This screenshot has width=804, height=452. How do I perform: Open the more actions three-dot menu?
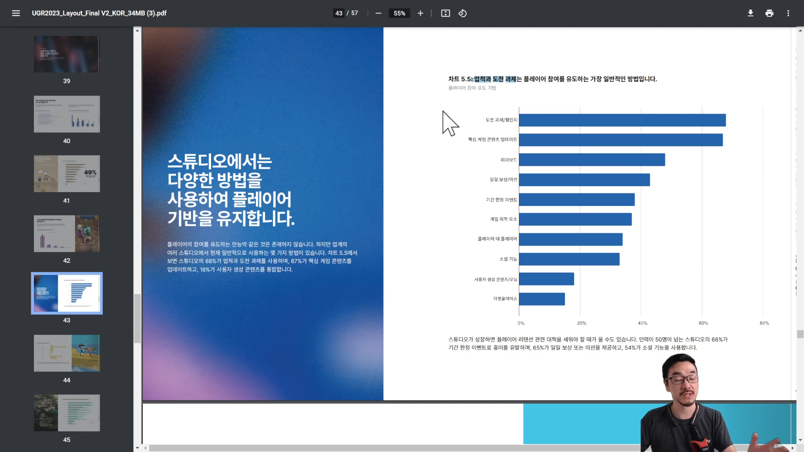788,13
